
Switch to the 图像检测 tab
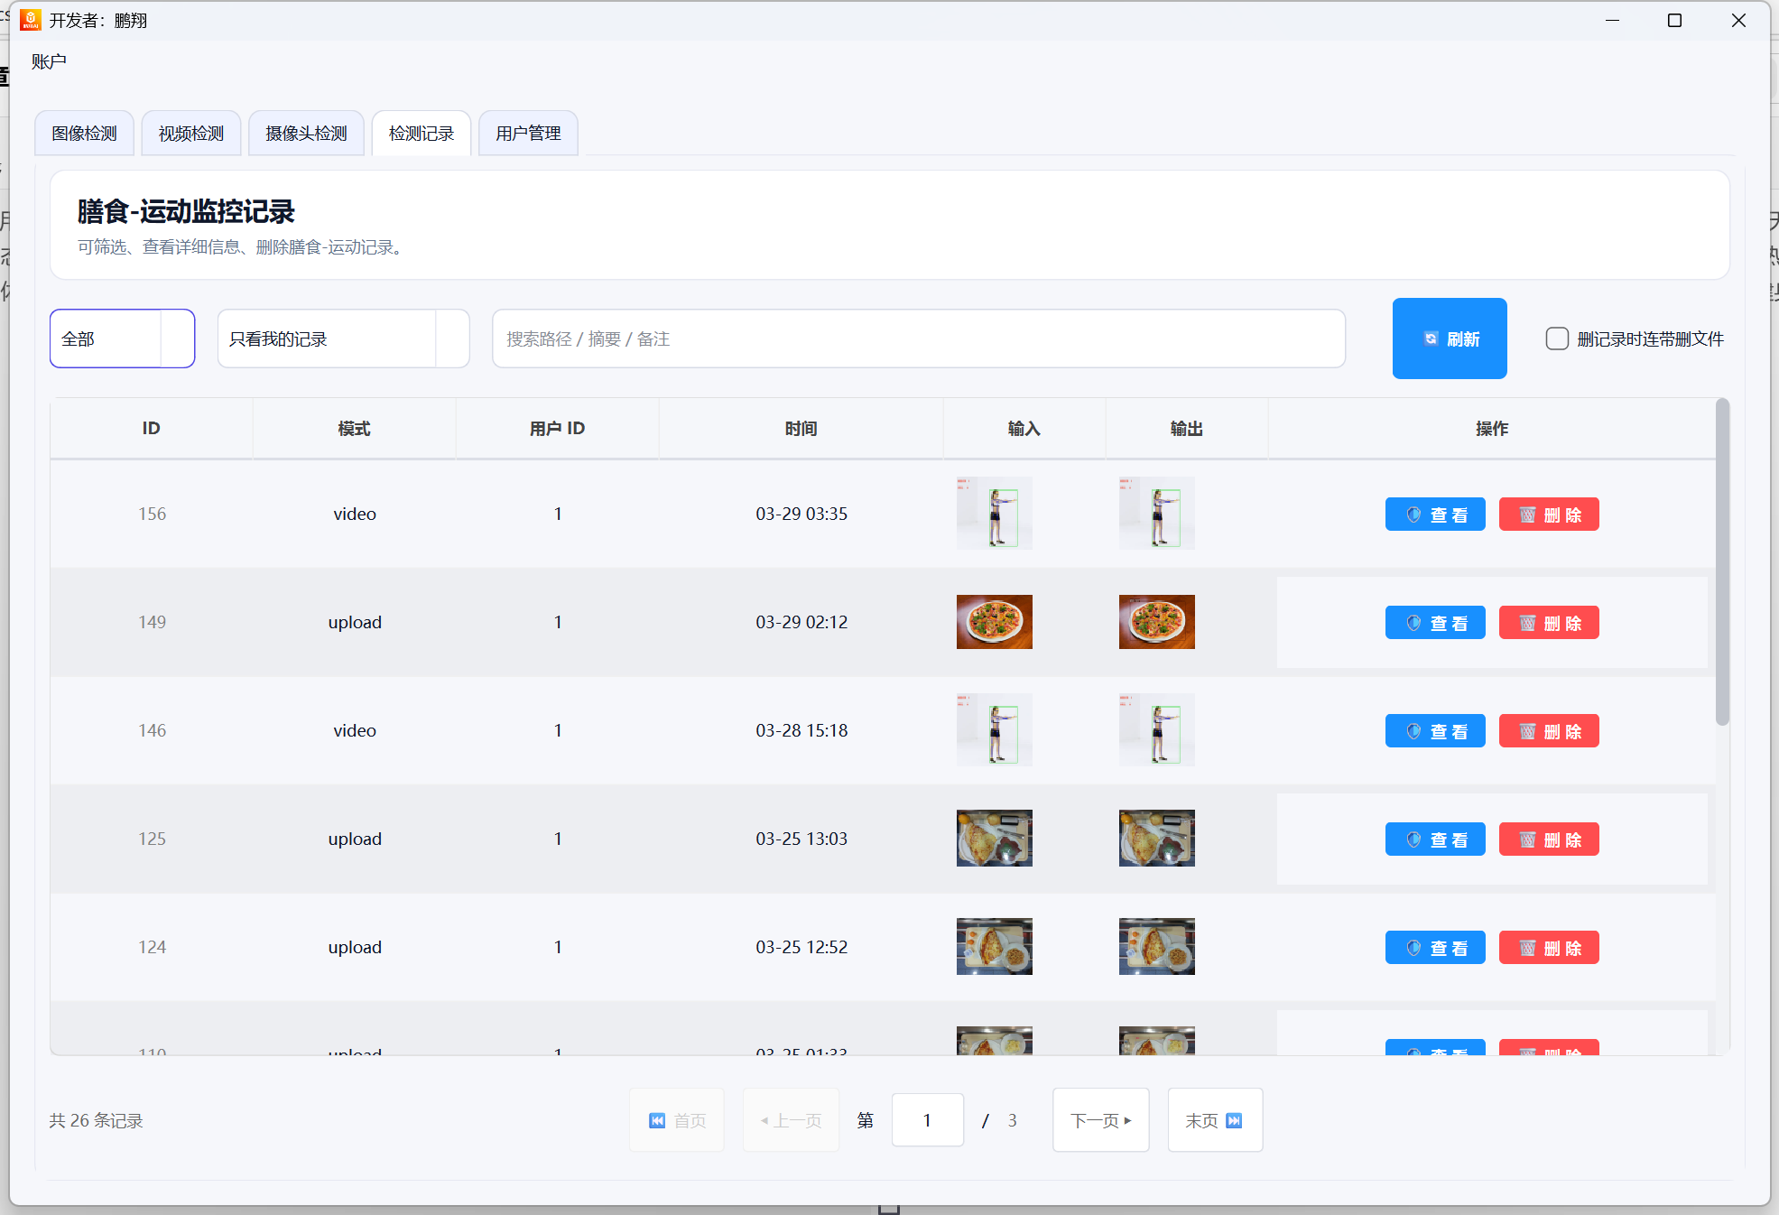84,134
